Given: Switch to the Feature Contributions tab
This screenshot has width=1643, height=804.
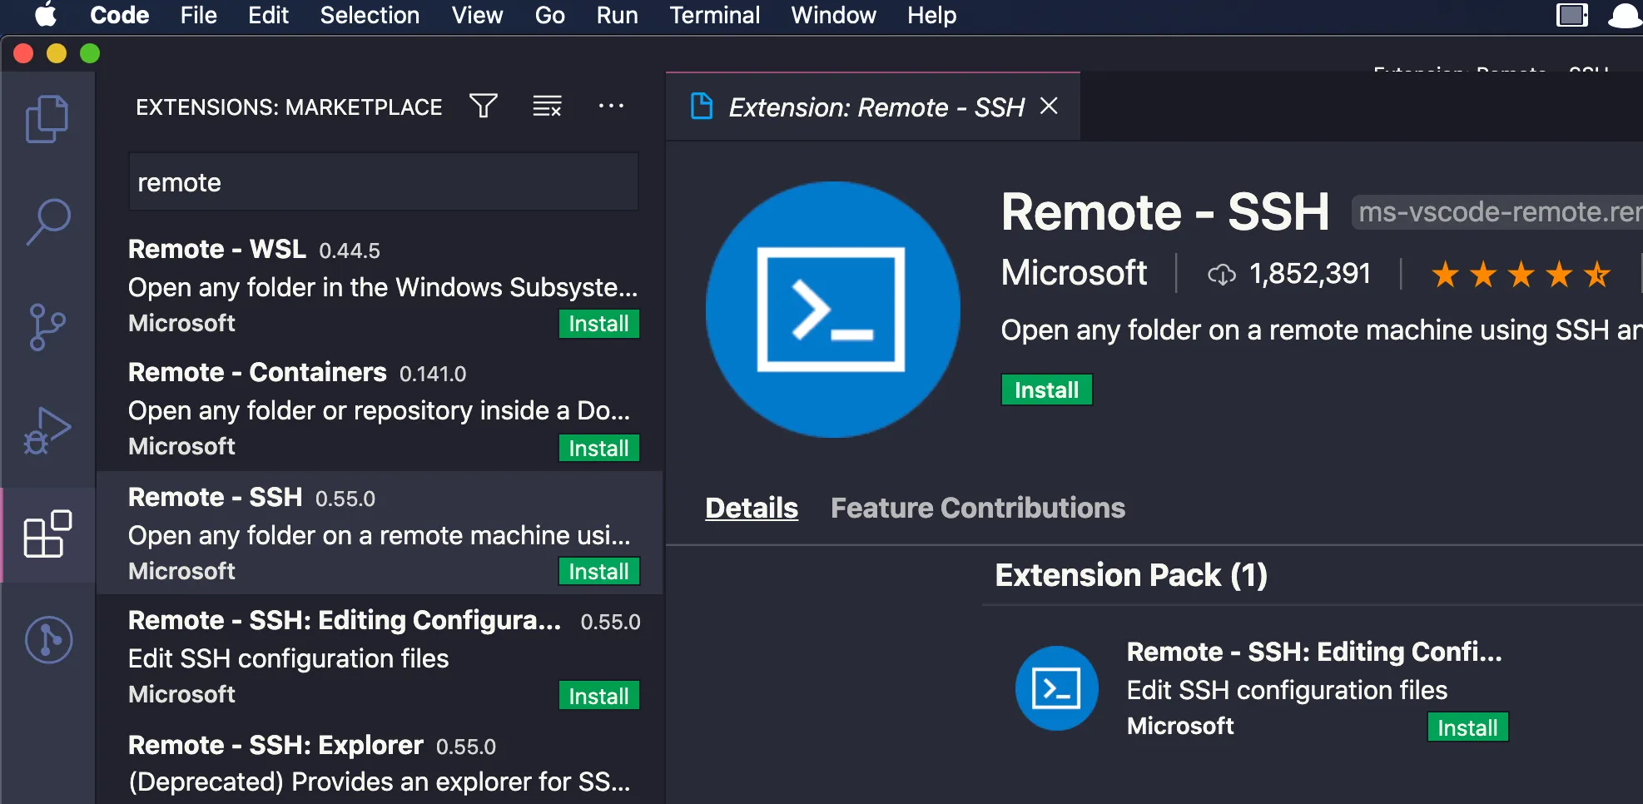Looking at the screenshot, I should [x=978, y=508].
